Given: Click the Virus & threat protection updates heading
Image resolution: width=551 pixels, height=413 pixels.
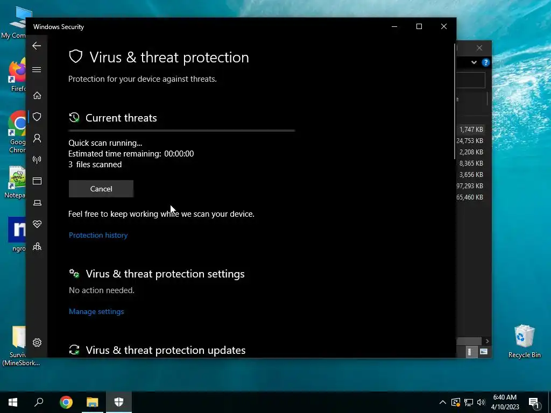Looking at the screenshot, I should [x=166, y=350].
